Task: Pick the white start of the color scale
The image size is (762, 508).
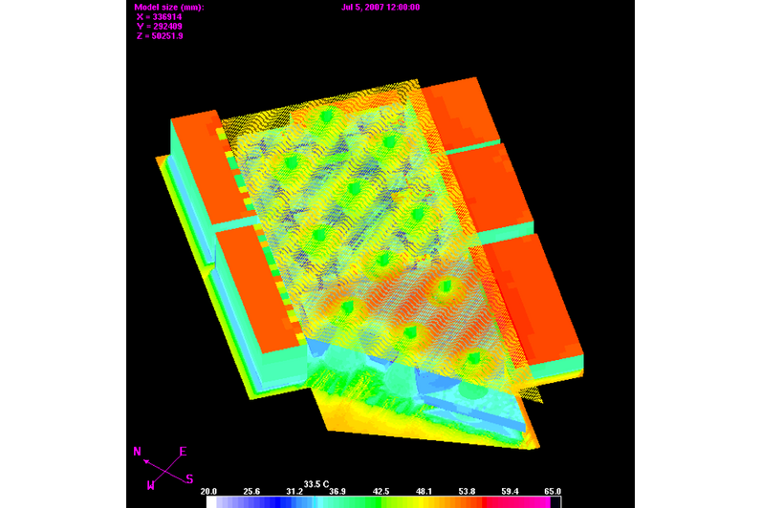Action: (212, 502)
